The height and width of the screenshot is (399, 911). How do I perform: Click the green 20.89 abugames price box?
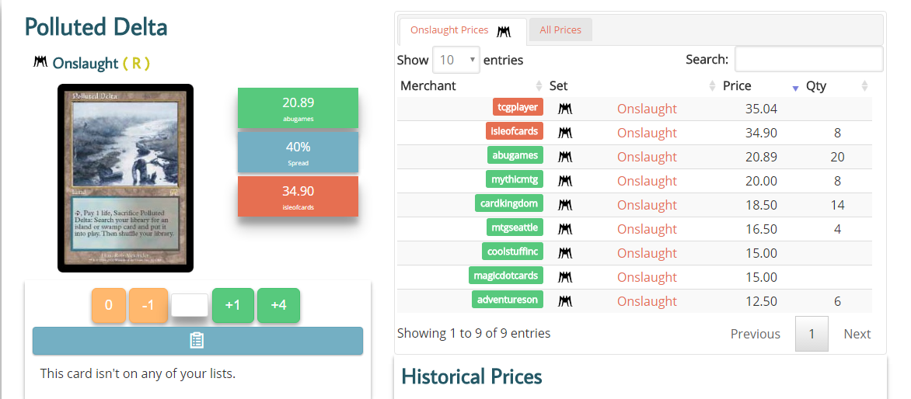(x=298, y=108)
